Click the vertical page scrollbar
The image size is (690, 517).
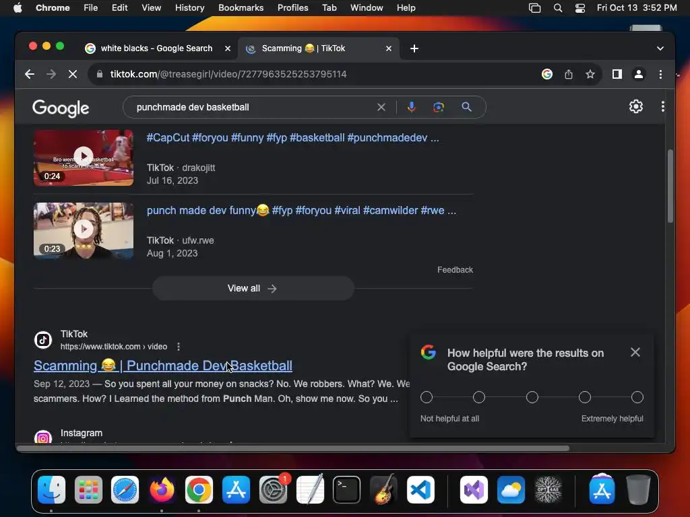pyautogui.click(x=670, y=186)
